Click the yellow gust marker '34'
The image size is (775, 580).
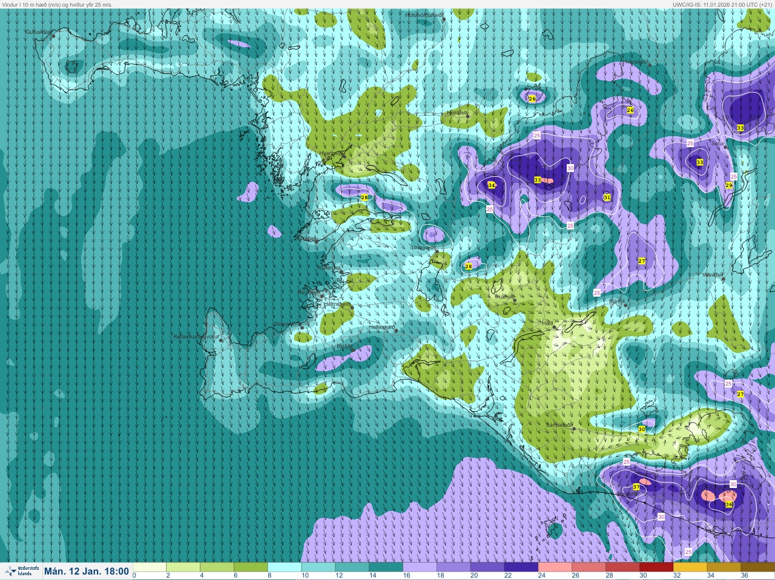pyautogui.click(x=491, y=185)
